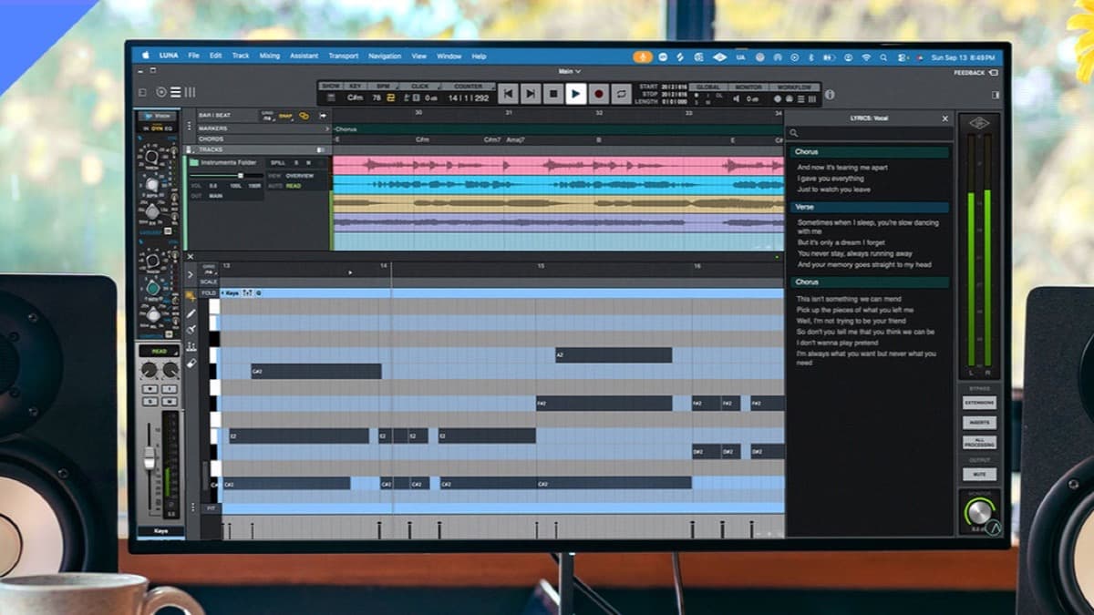Click Go to End transport button
Viewport: 1094px width, 615px height.
tap(532, 93)
